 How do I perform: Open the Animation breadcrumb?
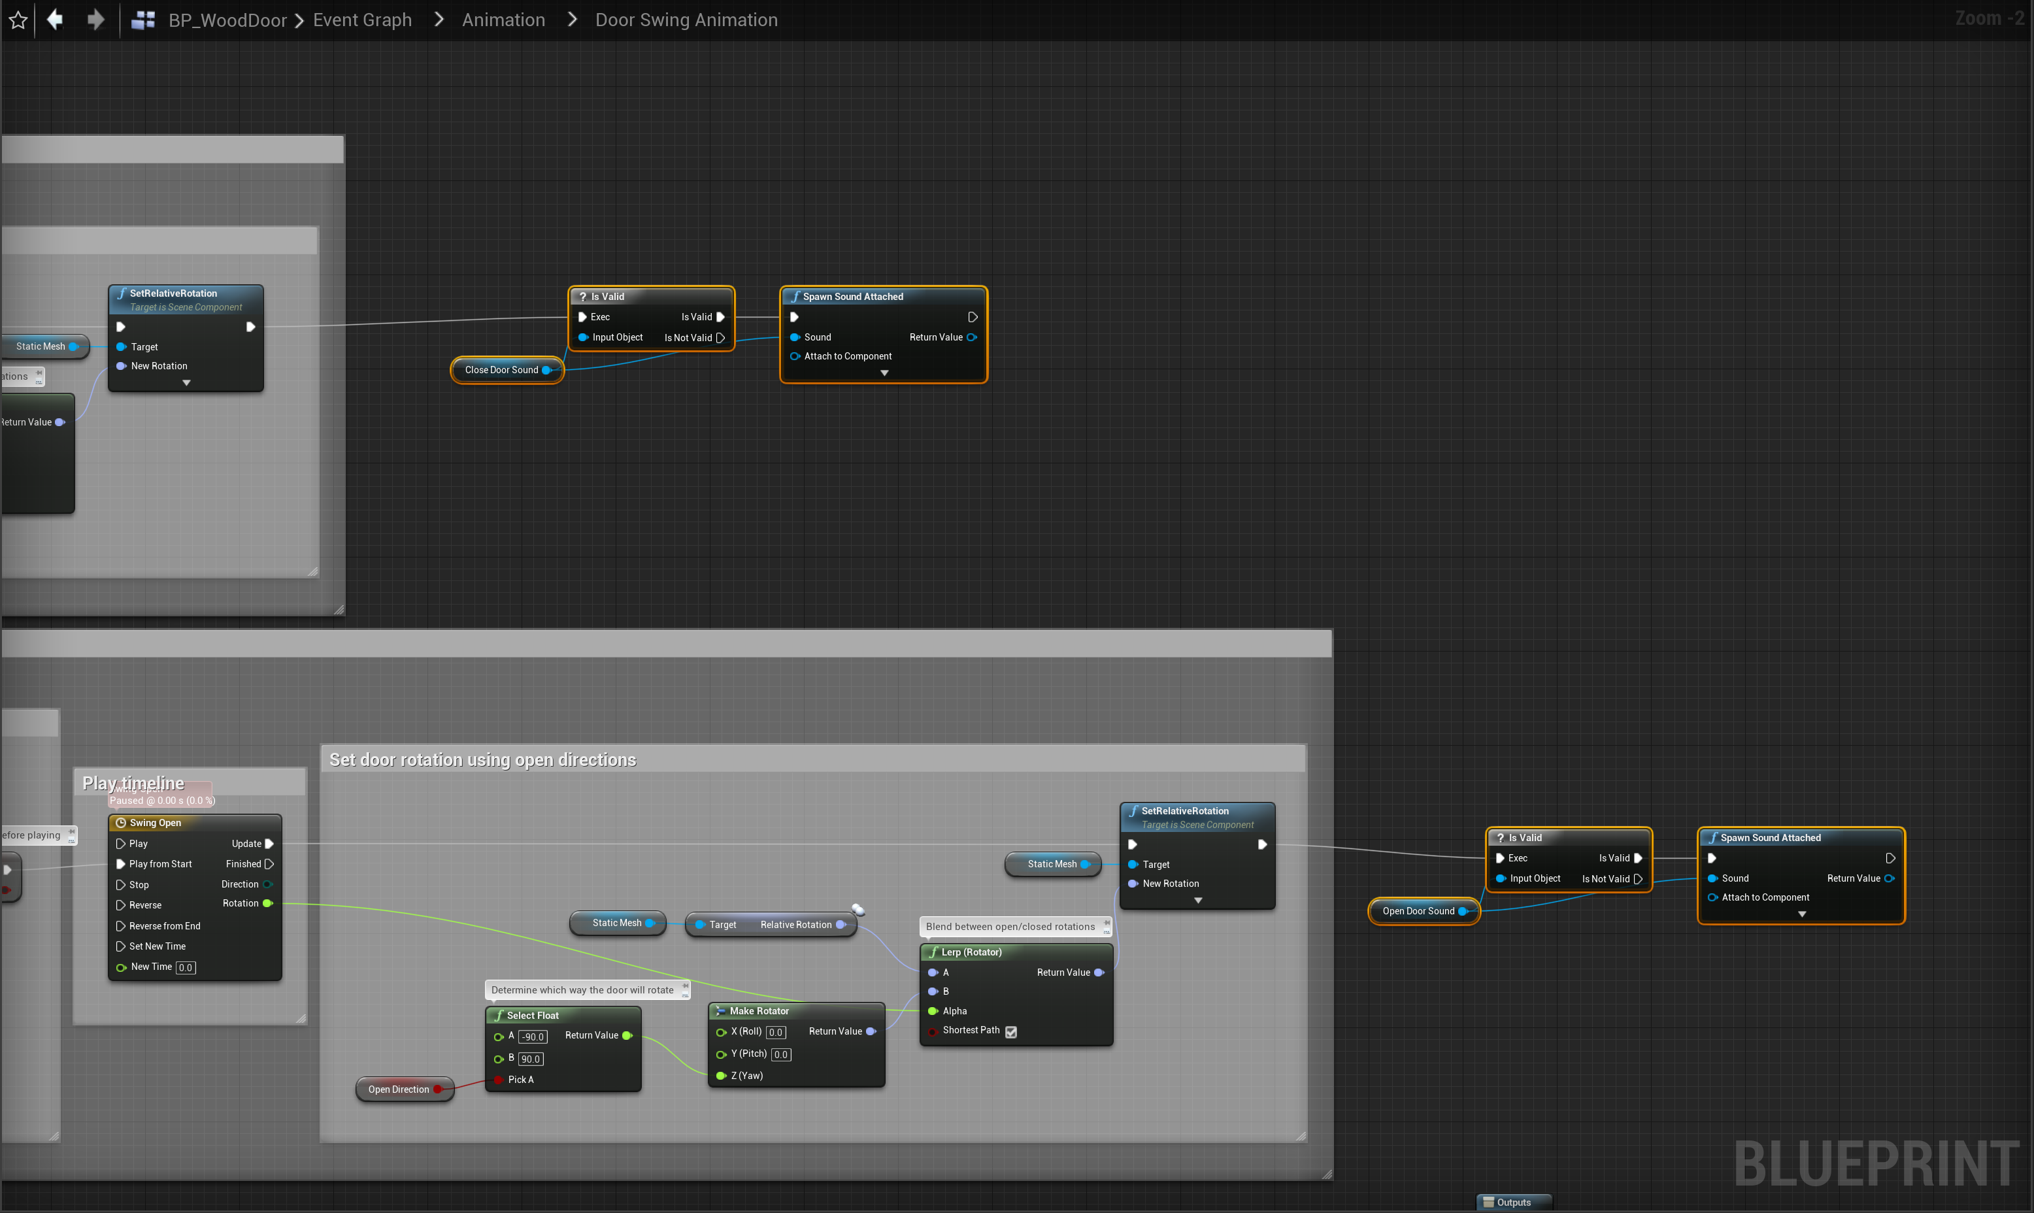503,20
